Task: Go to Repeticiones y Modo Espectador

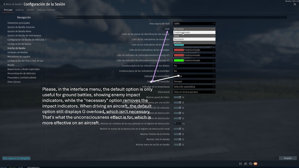Action: (23, 69)
